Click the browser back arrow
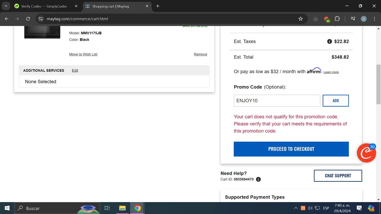 coord(7,19)
